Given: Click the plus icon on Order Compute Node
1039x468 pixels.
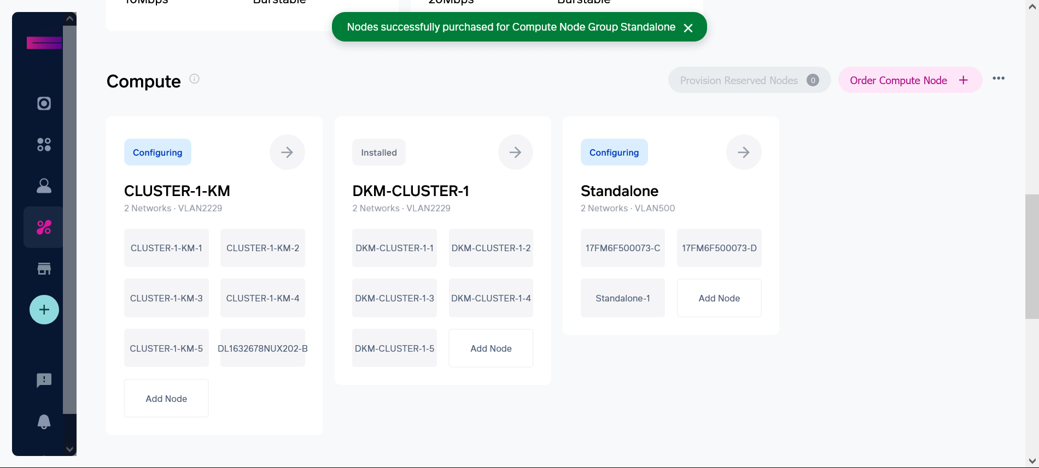Looking at the screenshot, I should pos(964,80).
